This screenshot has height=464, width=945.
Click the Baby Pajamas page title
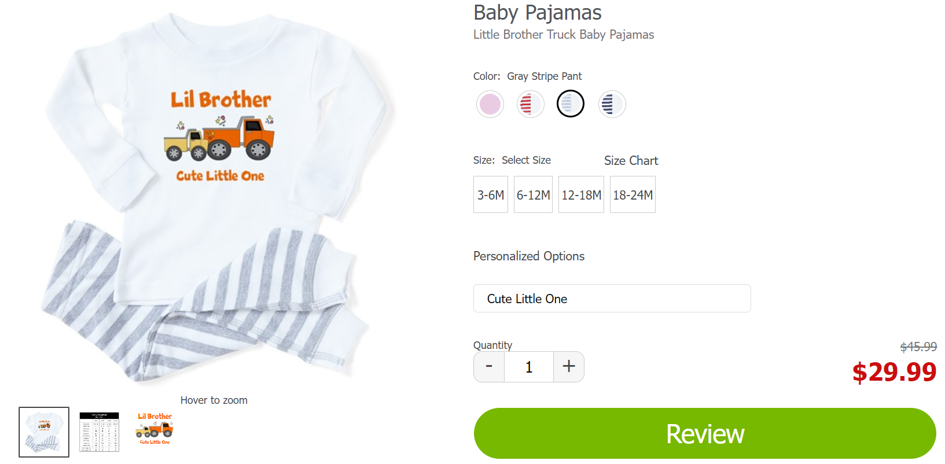point(536,12)
